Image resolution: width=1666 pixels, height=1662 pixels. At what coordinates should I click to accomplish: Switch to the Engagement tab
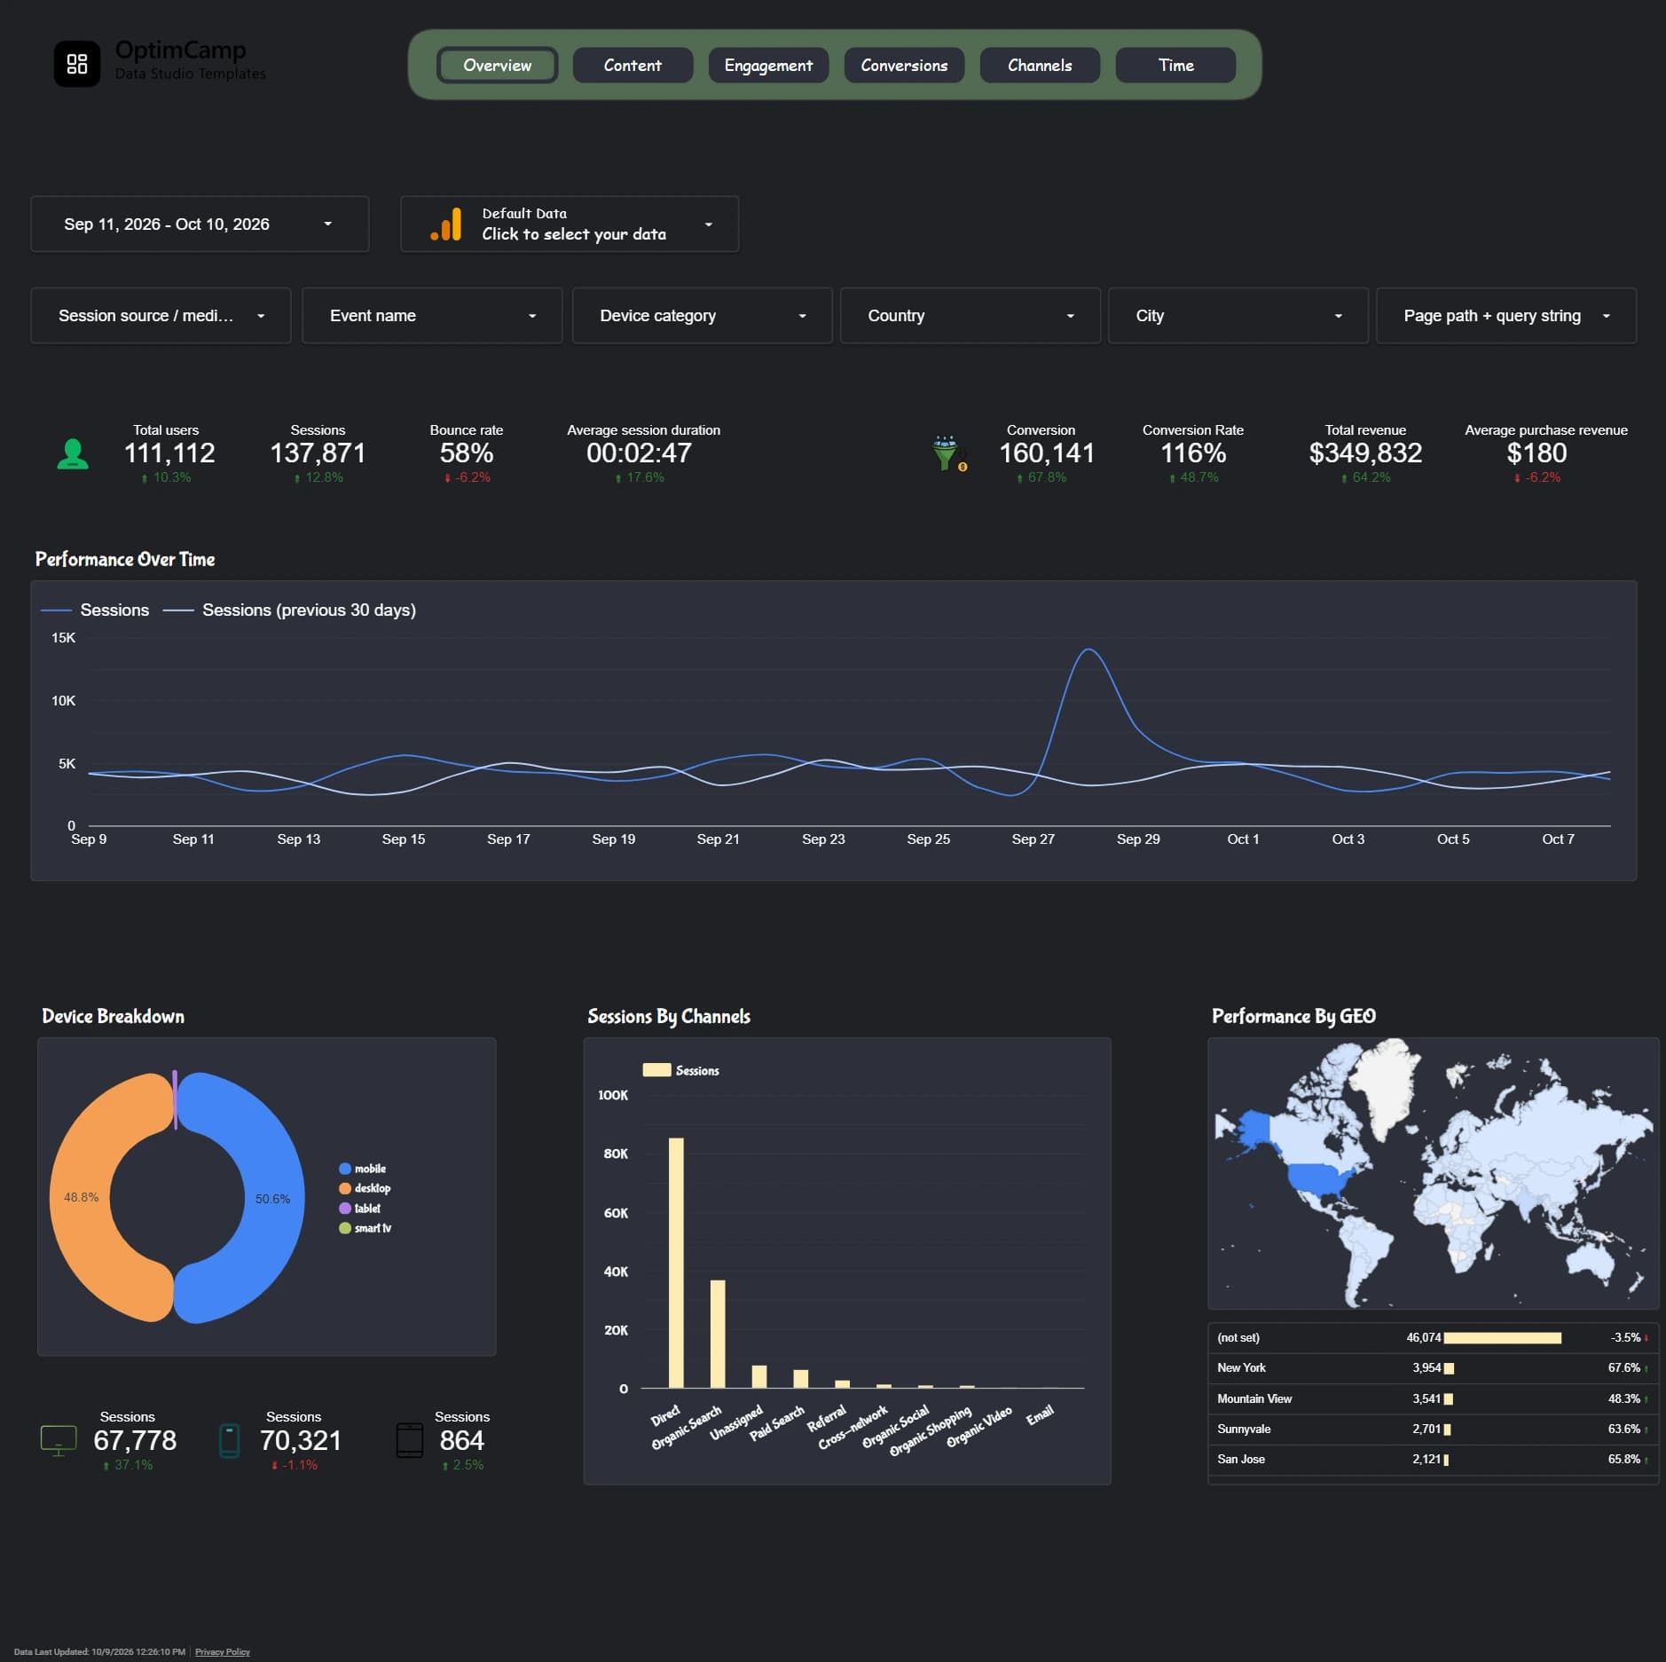pos(768,66)
